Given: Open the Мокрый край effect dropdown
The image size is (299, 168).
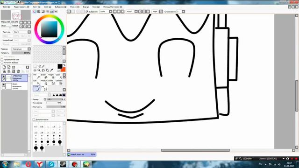Looking at the screenshot, I should [21, 40].
